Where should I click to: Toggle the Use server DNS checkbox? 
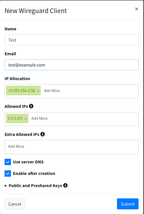pos(8,162)
